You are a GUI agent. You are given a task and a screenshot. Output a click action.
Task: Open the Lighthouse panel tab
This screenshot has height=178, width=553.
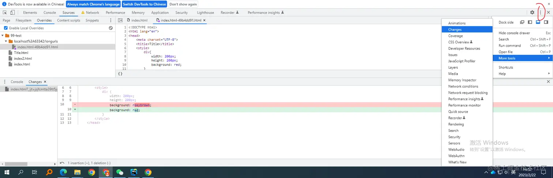[206, 12]
